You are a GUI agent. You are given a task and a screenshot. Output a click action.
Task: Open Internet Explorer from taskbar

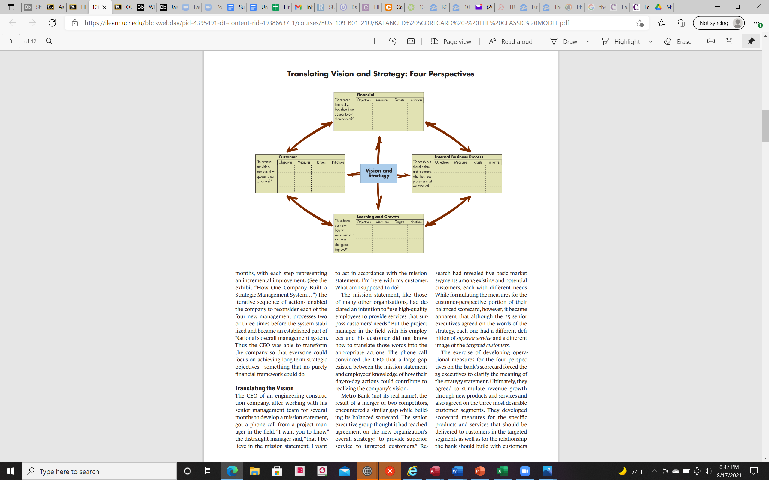412,471
